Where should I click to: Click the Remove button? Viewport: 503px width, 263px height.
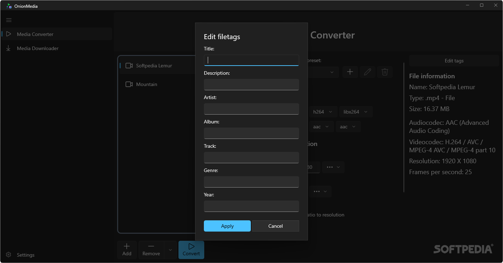coord(151,250)
